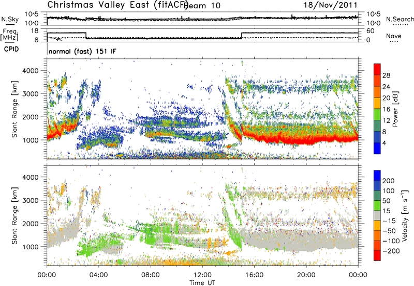Click the title 'Christmas Valley East (fitACF)'
414x286 pixels.
[x=117, y=5]
